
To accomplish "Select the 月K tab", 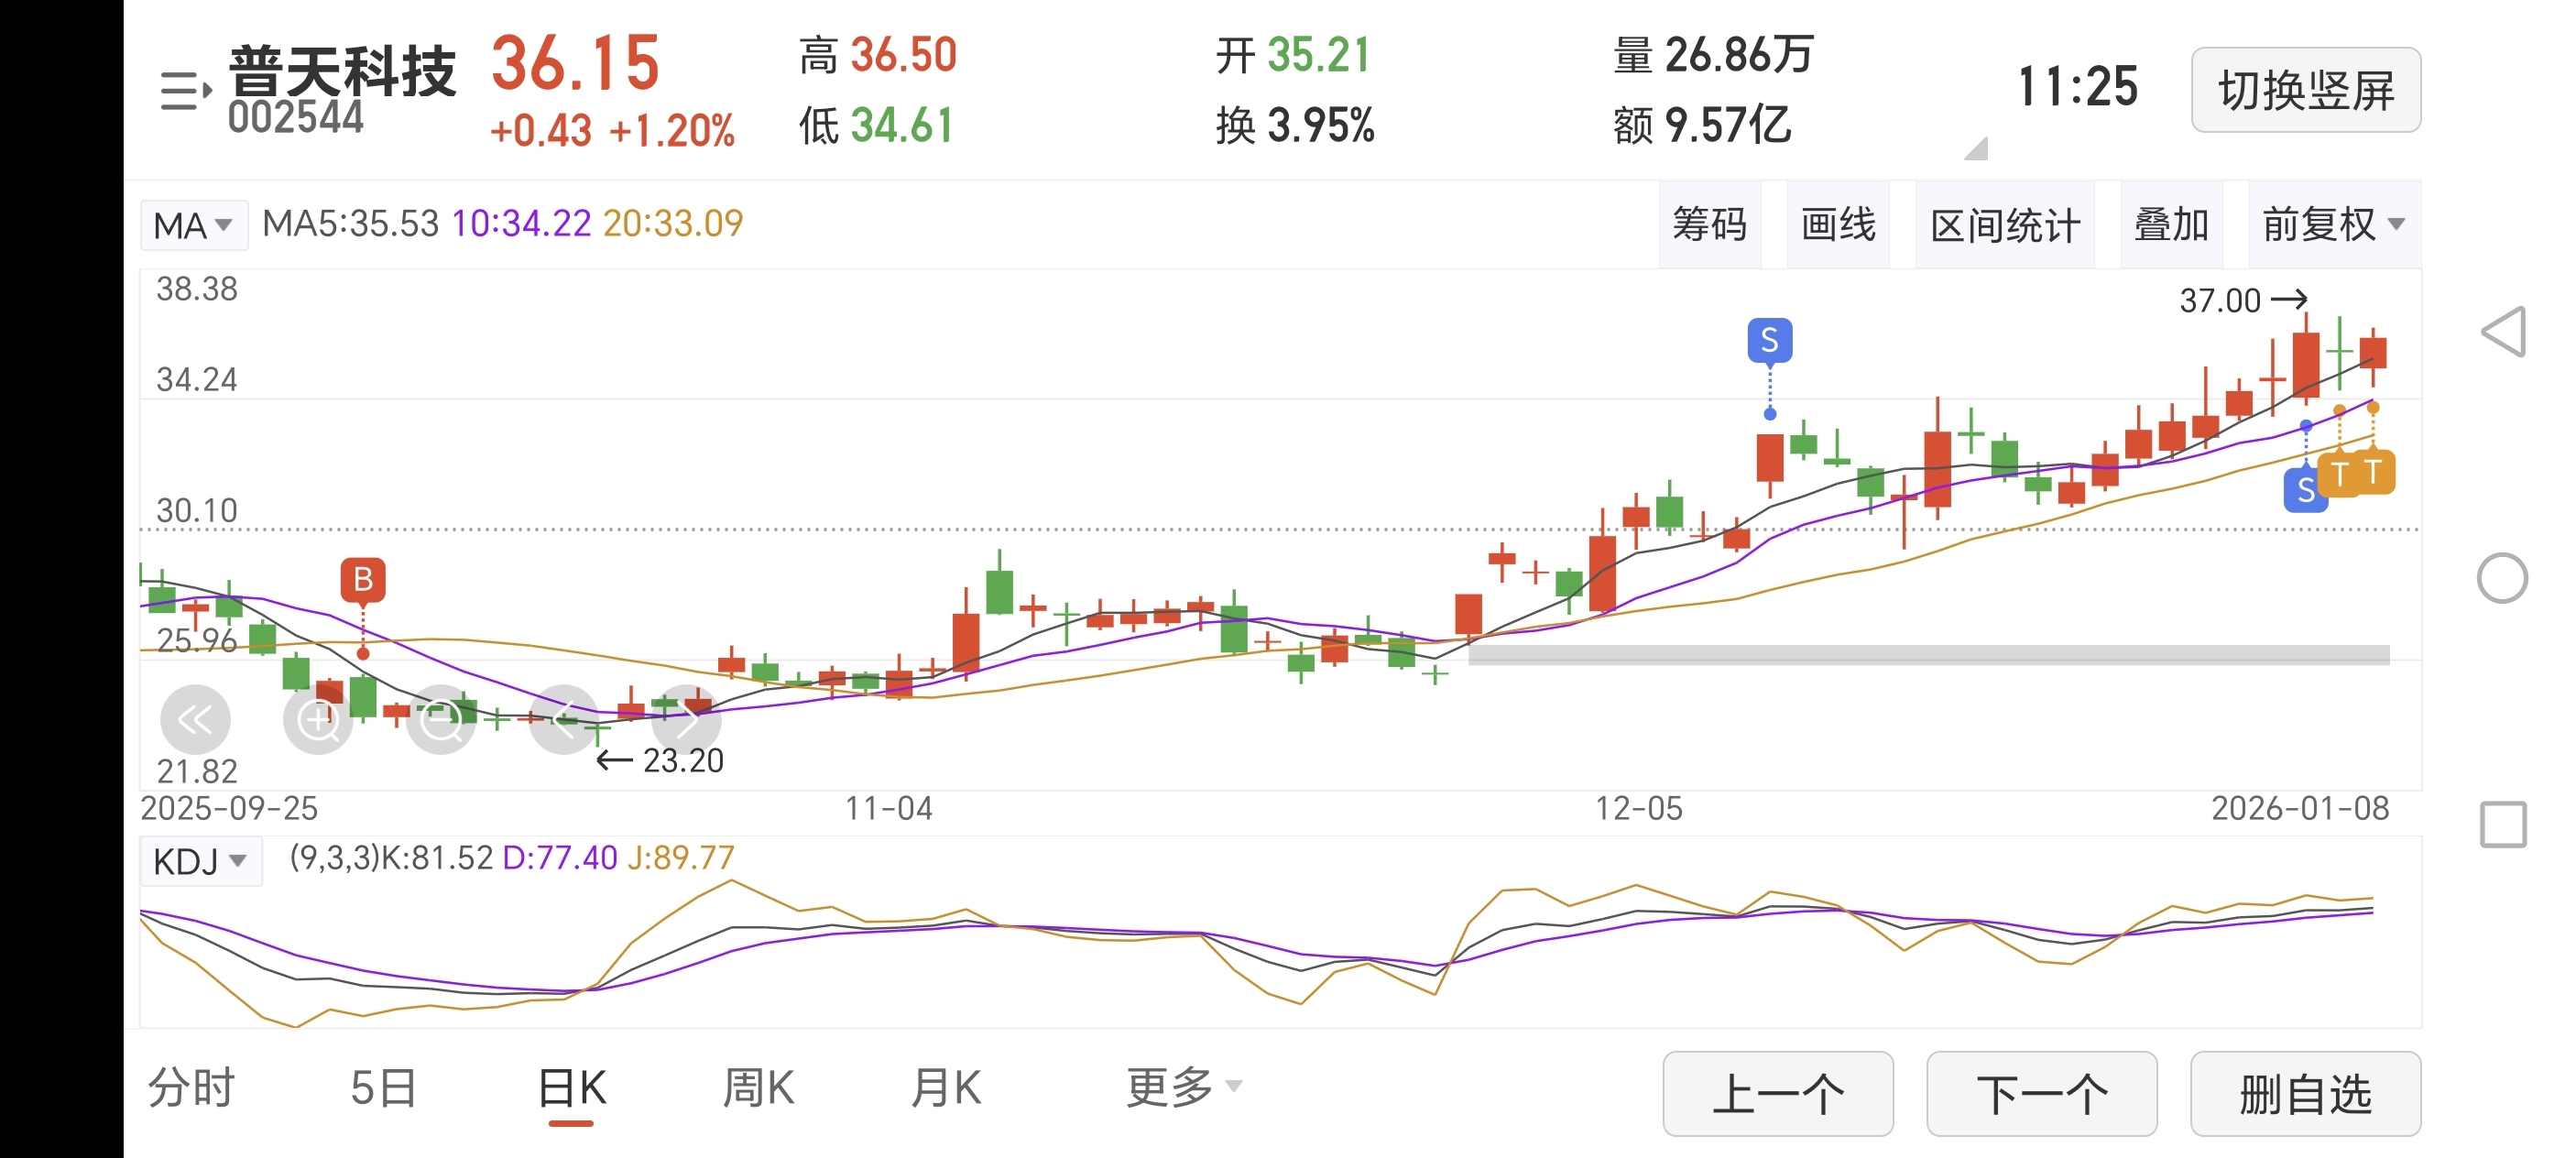I will 946,1087.
